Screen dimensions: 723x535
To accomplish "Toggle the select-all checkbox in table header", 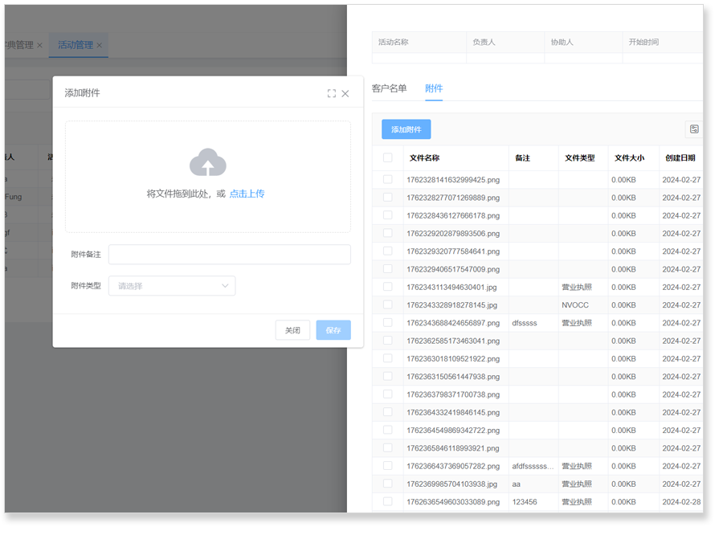I will coord(388,157).
